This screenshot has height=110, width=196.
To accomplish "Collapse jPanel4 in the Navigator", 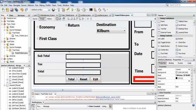I will [5, 85].
